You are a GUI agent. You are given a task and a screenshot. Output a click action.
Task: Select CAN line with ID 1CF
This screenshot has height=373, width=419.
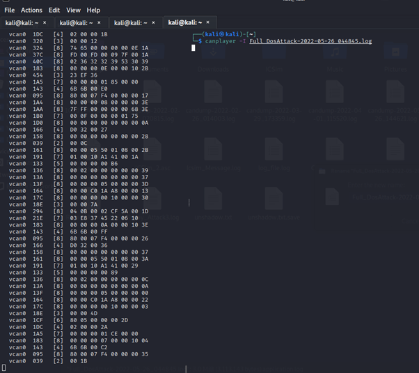68,320
